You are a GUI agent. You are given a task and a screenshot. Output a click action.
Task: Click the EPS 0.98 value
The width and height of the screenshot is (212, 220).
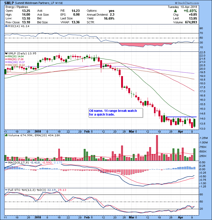pos(76,15)
